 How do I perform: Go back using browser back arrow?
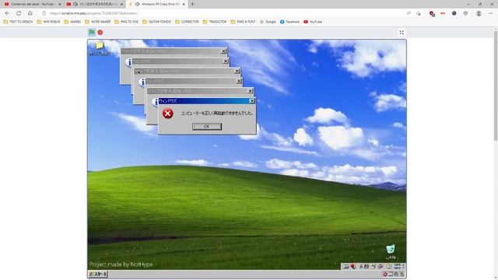pos(7,13)
